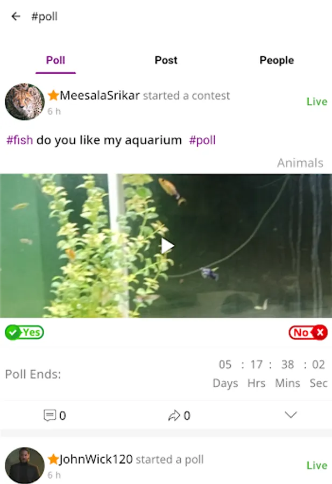Open JohnWick120's profile picture

point(25,465)
